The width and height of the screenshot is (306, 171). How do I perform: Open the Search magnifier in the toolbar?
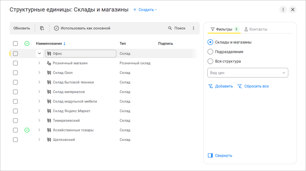(x=170, y=28)
